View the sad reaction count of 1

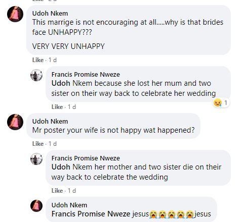click(226, 102)
